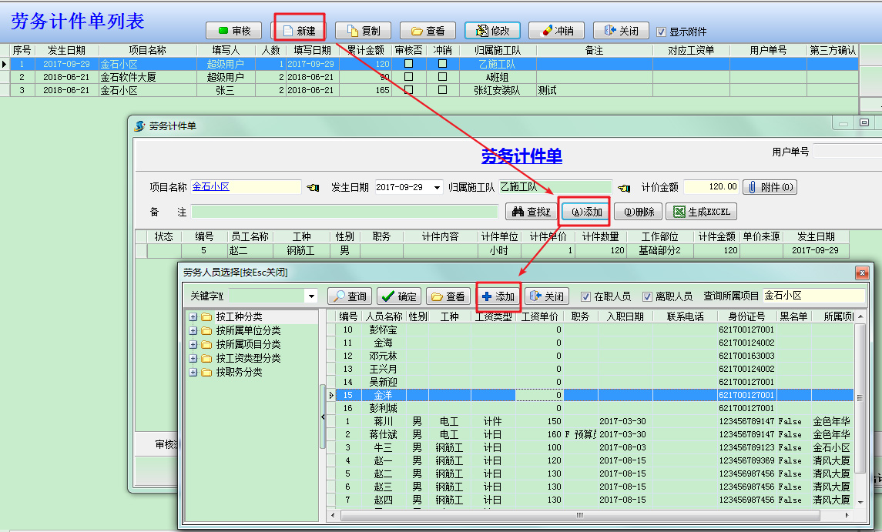Image resolution: width=882 pixels, height=532 pixels.
Task: Expand the 按职务分类 tree node
Action: pos(193,372)
